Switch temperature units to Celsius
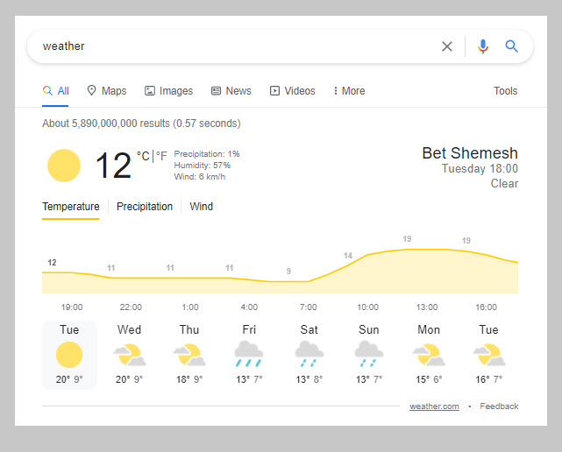 coord(143,156)
